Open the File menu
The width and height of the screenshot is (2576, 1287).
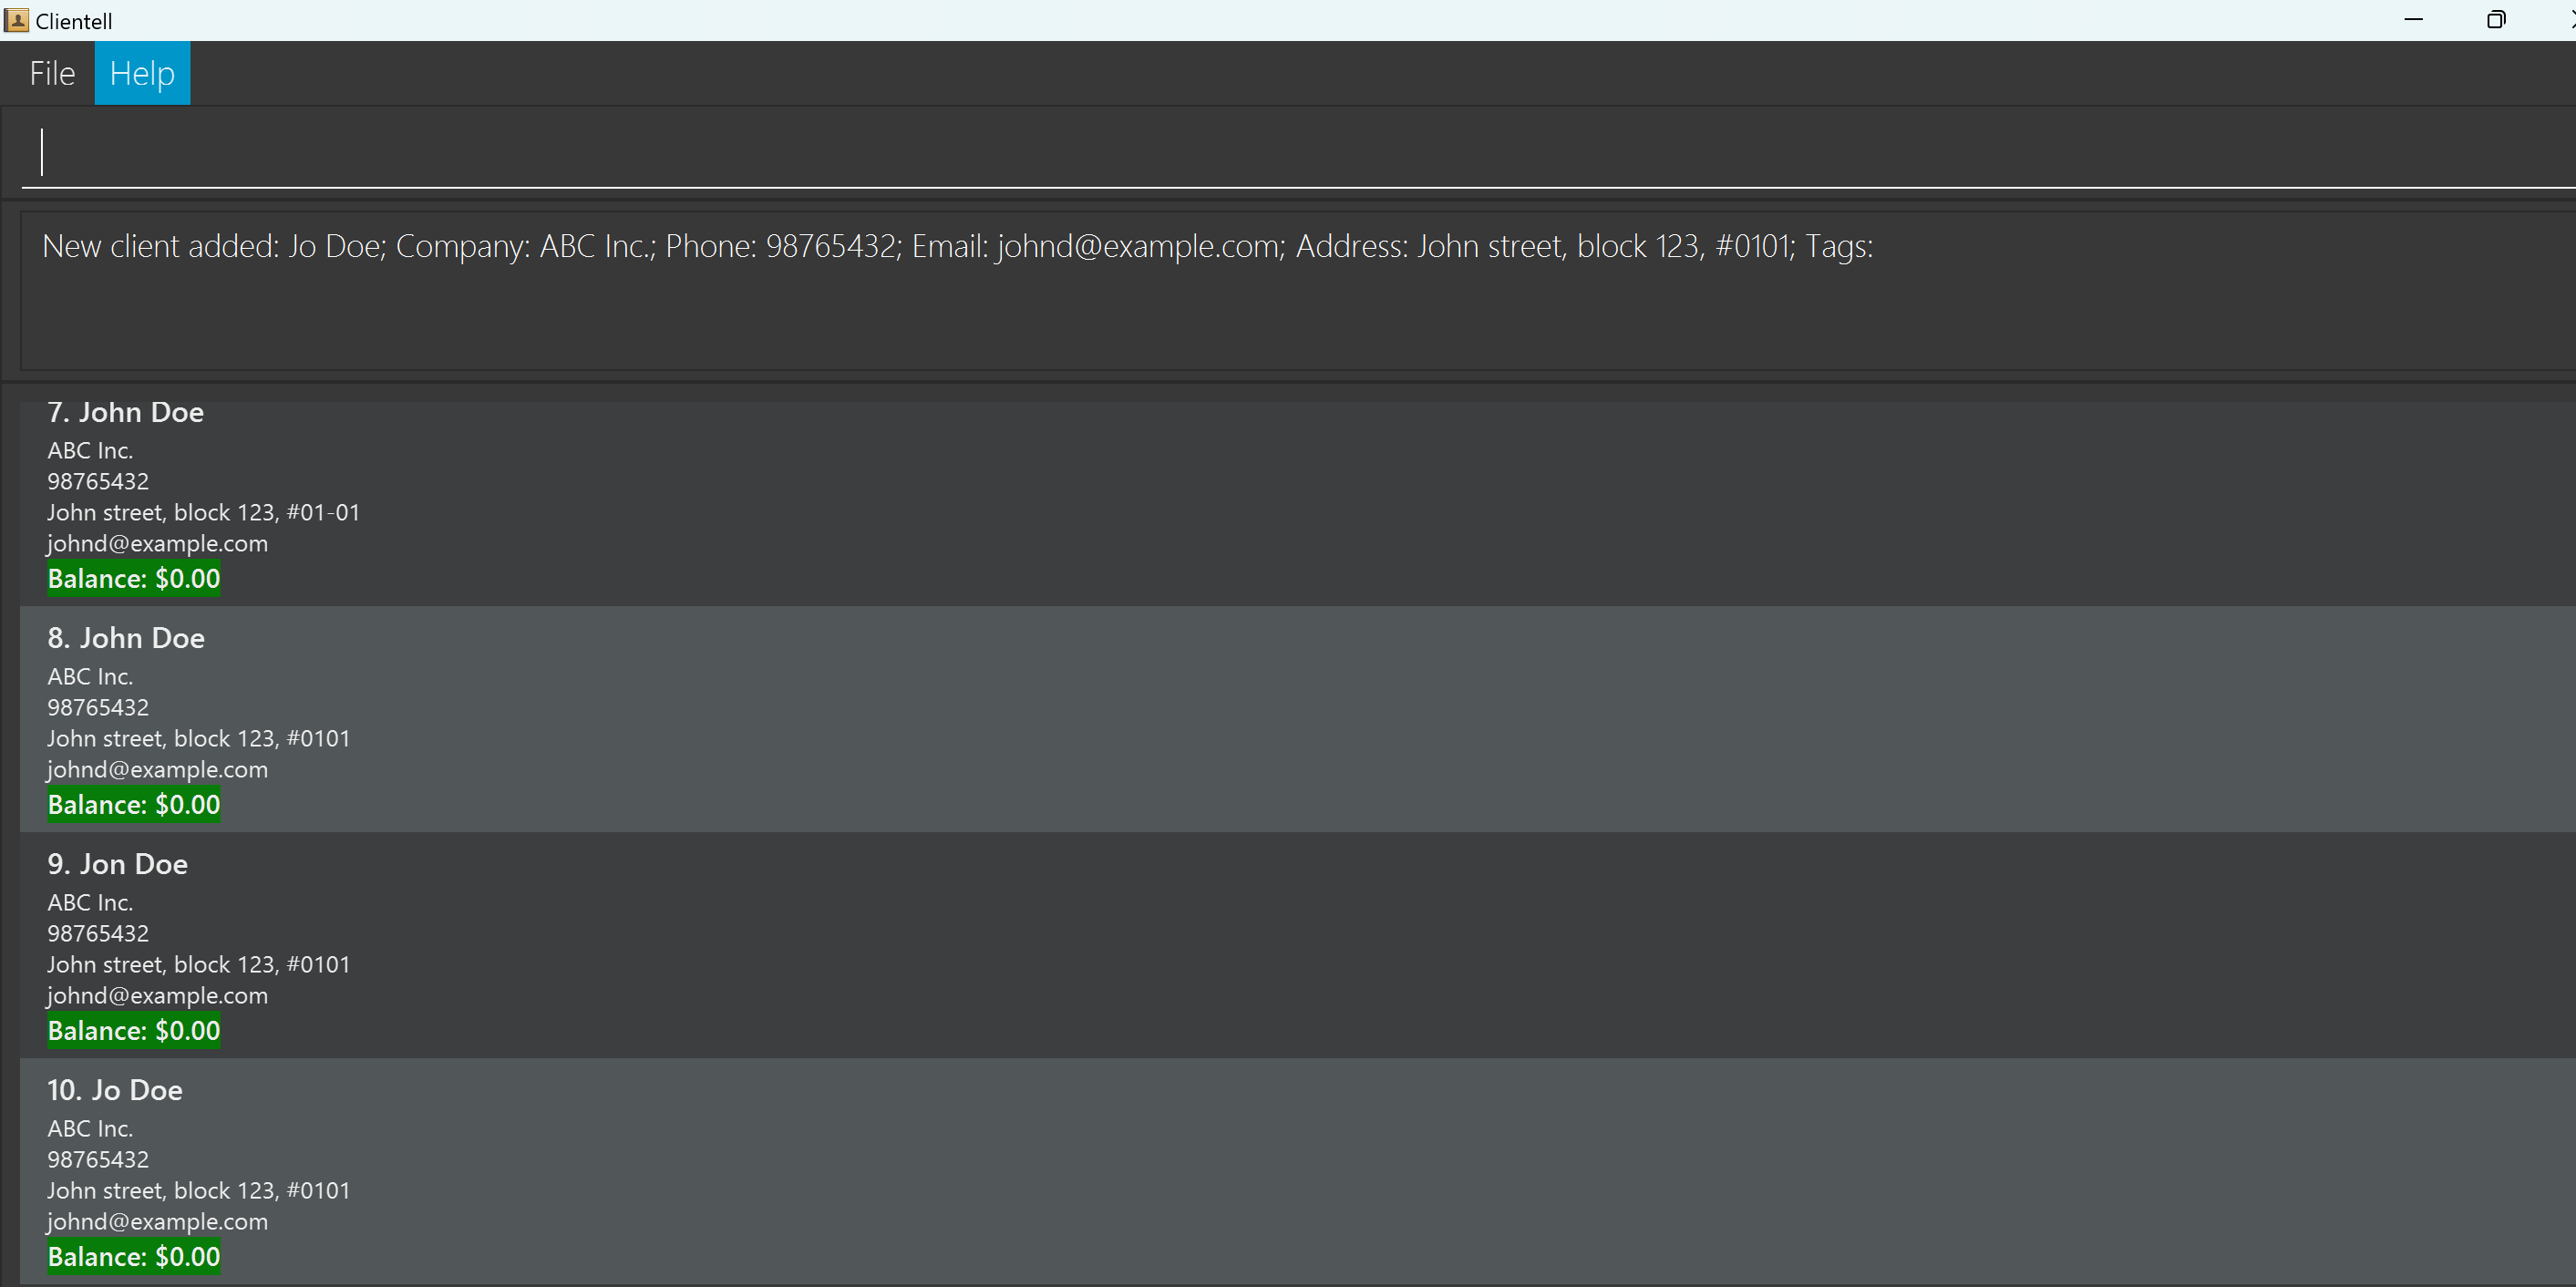pos(52,73)
